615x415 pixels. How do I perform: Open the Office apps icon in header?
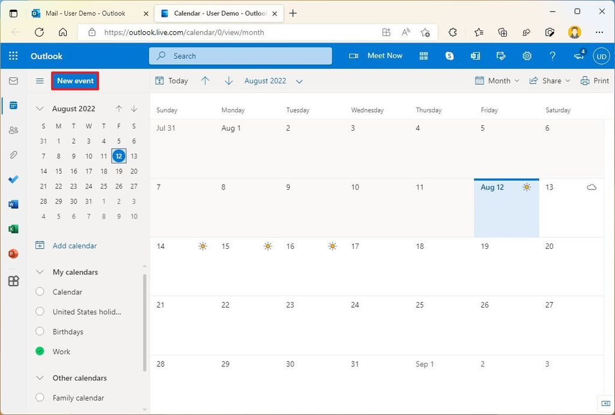[x=476, y=56]
